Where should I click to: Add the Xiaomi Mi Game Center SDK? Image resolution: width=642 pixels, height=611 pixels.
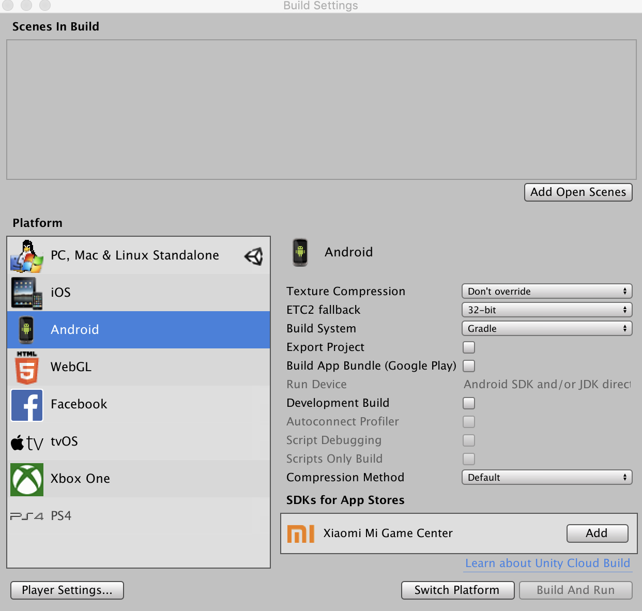(x=597, y=533)
